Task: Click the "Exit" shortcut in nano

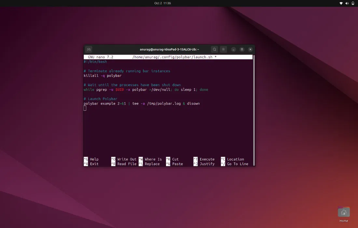Action: (x=94, y=164)
